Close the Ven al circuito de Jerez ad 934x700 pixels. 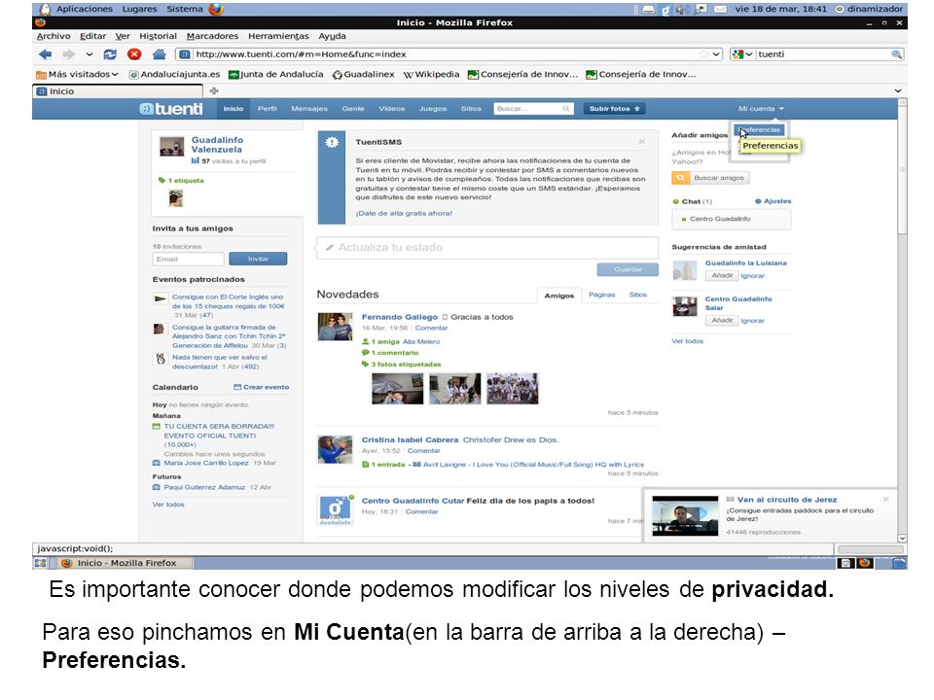coord(885,499)
